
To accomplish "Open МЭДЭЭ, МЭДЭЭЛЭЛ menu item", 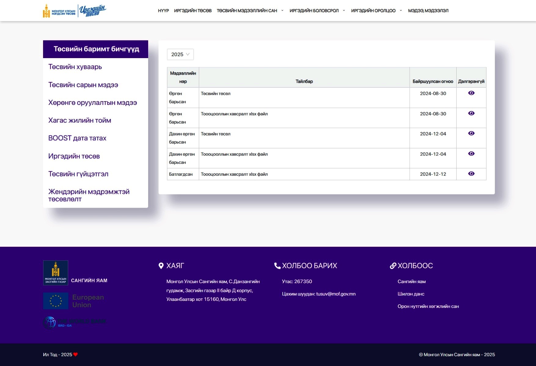I will tap(428, 11).
